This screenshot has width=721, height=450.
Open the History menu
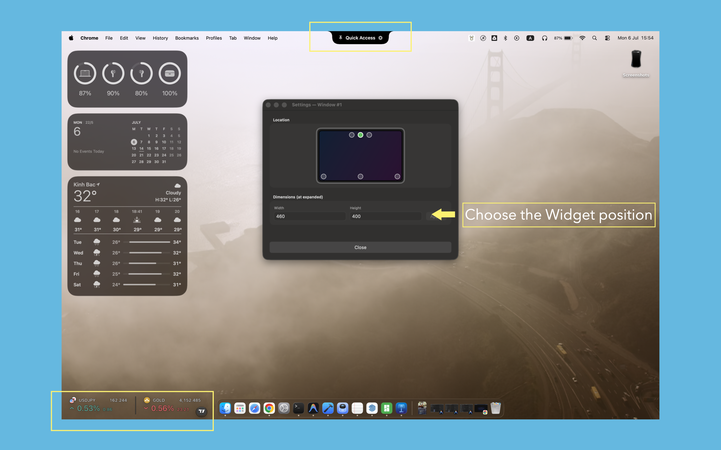click(160, 38)
